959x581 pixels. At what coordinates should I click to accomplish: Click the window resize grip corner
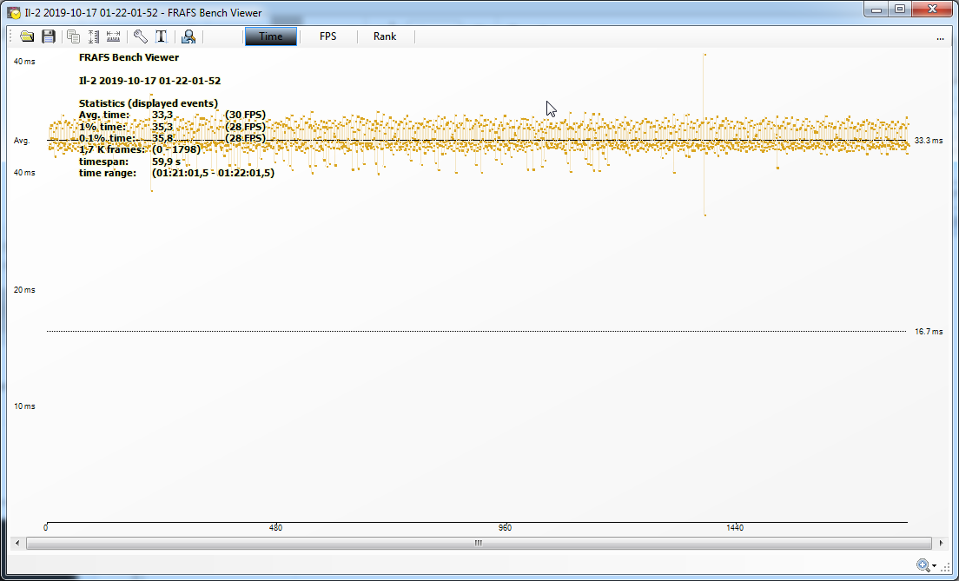[x=948, y=570]
